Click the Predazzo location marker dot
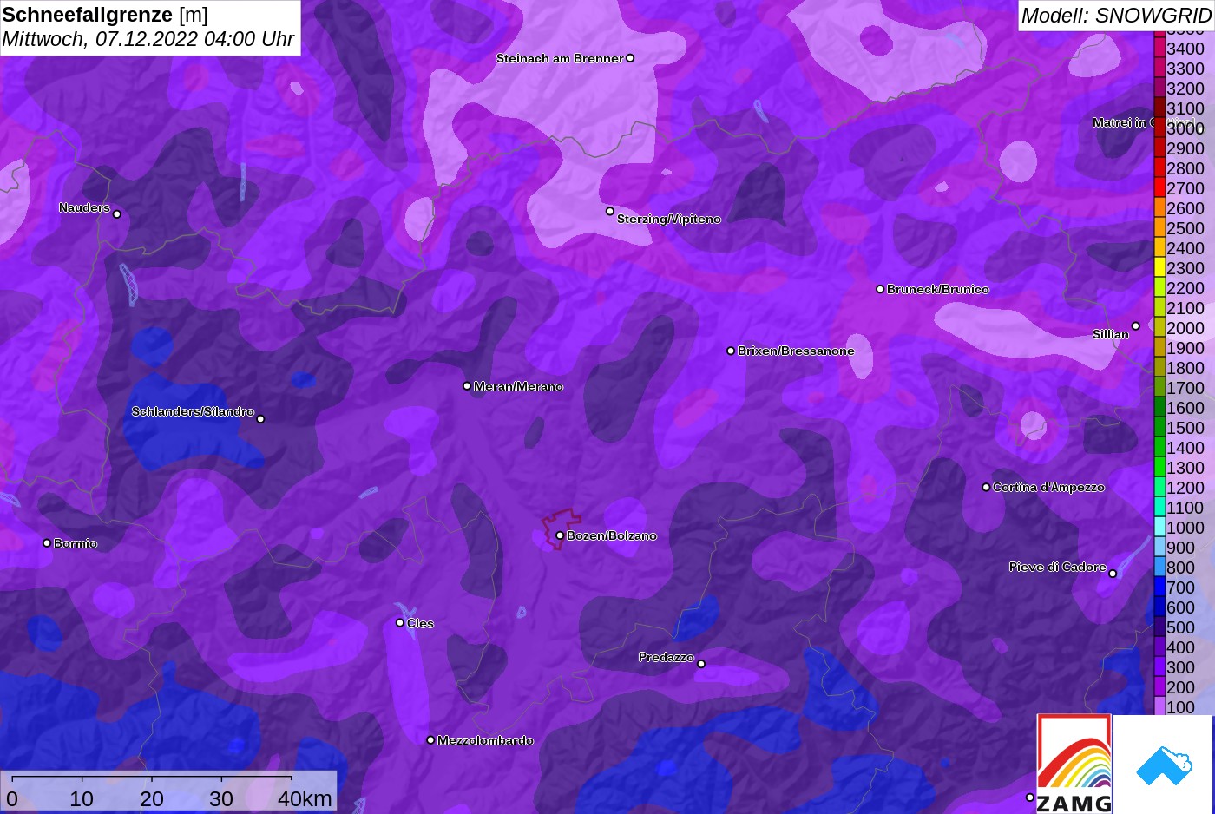1215x814 pixels. 701,664
